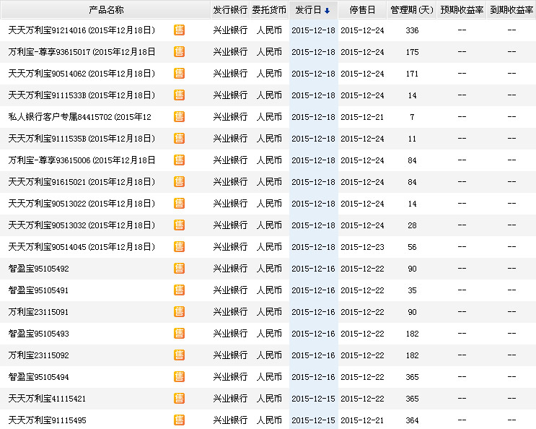Open product 天天万利宝91615021
The height and width of the screenshot is (429, 536).
point(82,182)
